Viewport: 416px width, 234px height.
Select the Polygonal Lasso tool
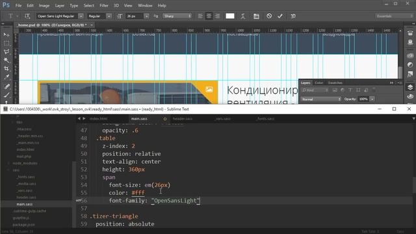[6, 52]
